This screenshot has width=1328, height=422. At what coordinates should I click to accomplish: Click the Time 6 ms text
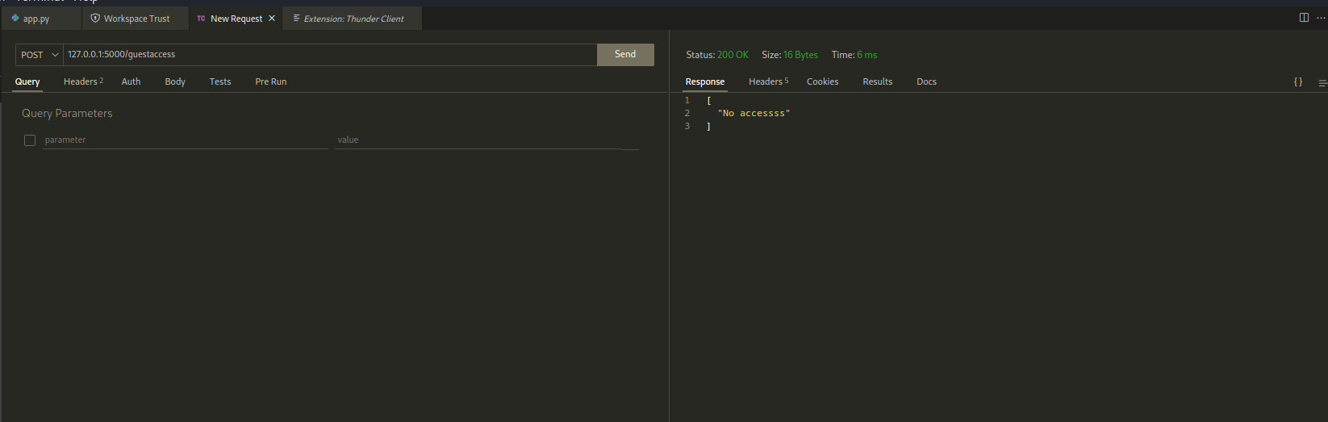[854, 55]
